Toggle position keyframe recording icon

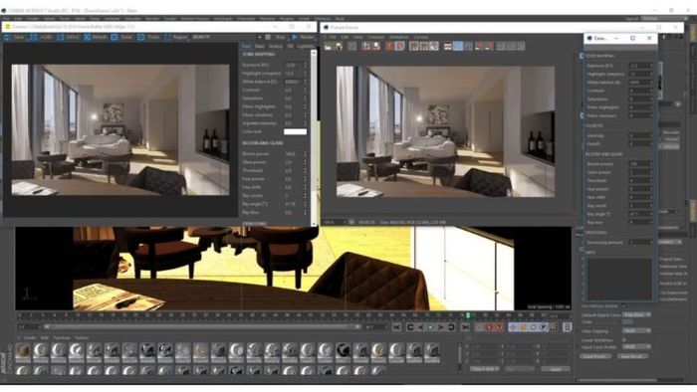(x=513, y=327)
